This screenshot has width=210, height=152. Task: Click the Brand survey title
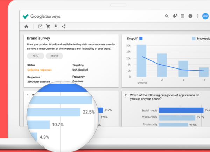tap(38, 38)
